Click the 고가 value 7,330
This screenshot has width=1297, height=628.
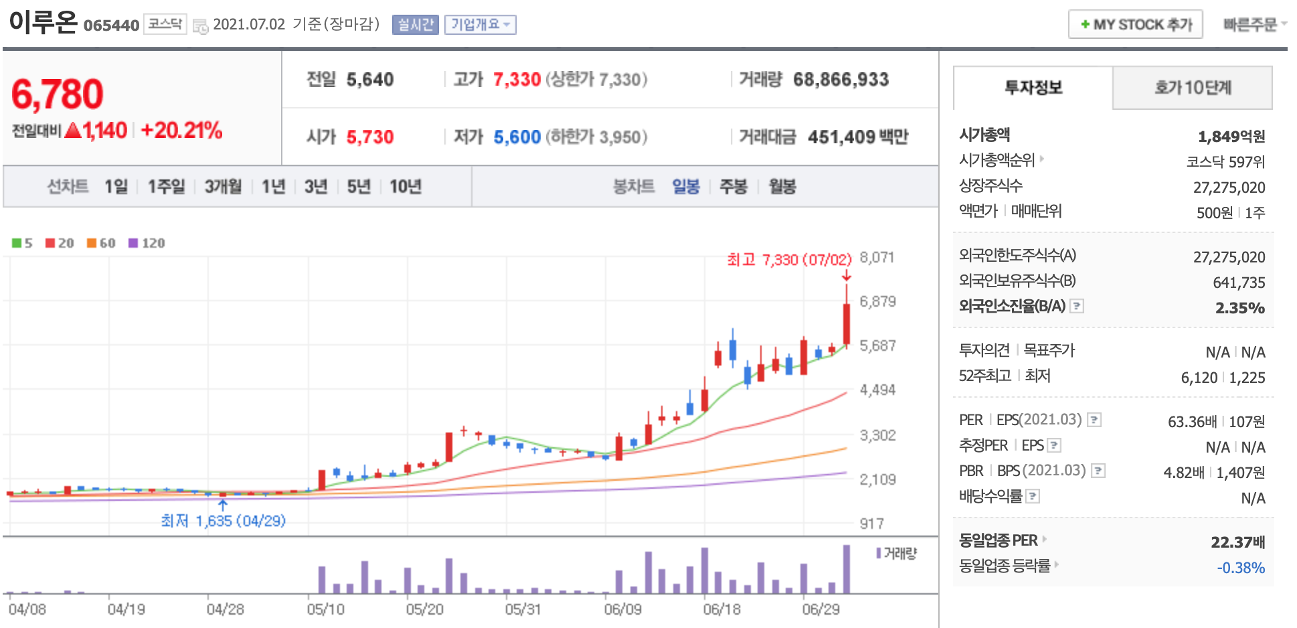tap(517, 80)
